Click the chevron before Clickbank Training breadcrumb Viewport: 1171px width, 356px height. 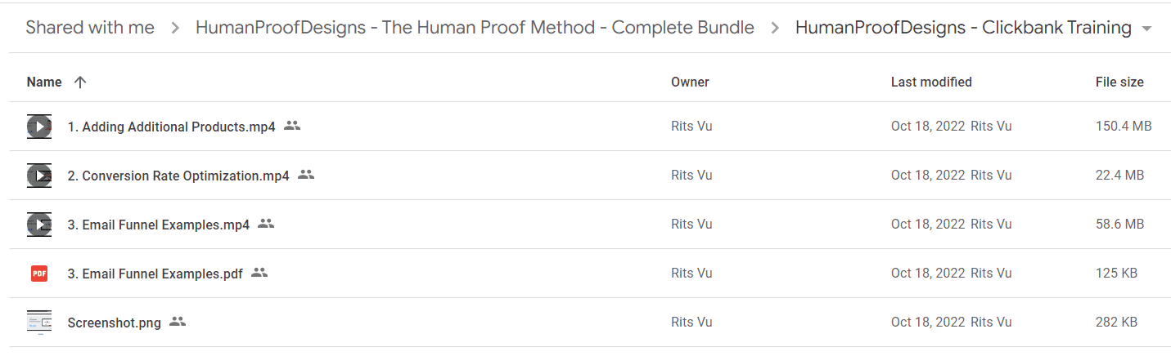(775, 28)
